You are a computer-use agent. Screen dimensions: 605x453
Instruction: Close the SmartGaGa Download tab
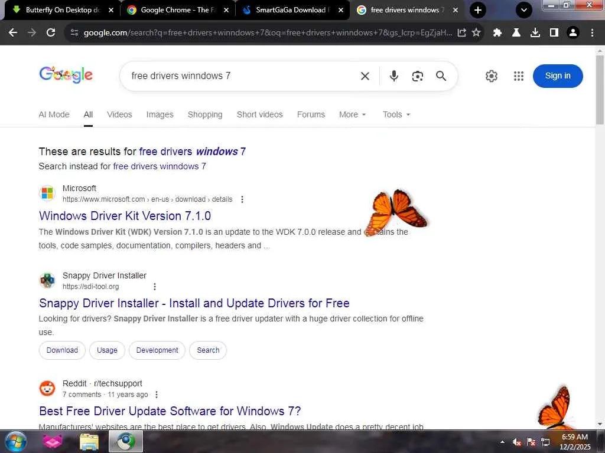tap(341, 10)
